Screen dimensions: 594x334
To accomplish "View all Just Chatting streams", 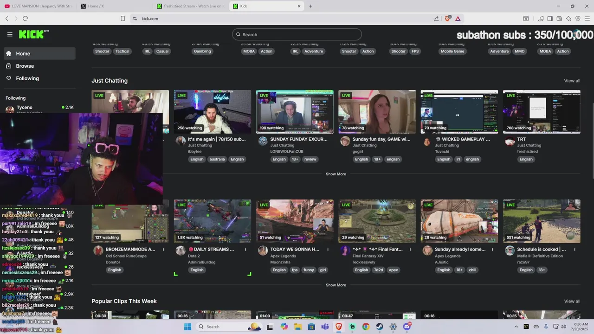I will point(572,81).
